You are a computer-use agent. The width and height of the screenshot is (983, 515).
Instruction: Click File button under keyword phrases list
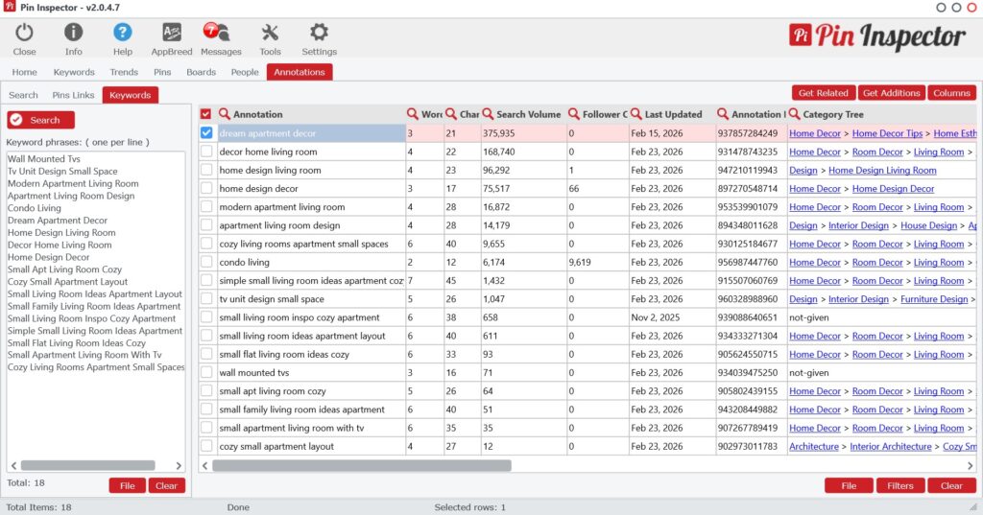(128, 485)
